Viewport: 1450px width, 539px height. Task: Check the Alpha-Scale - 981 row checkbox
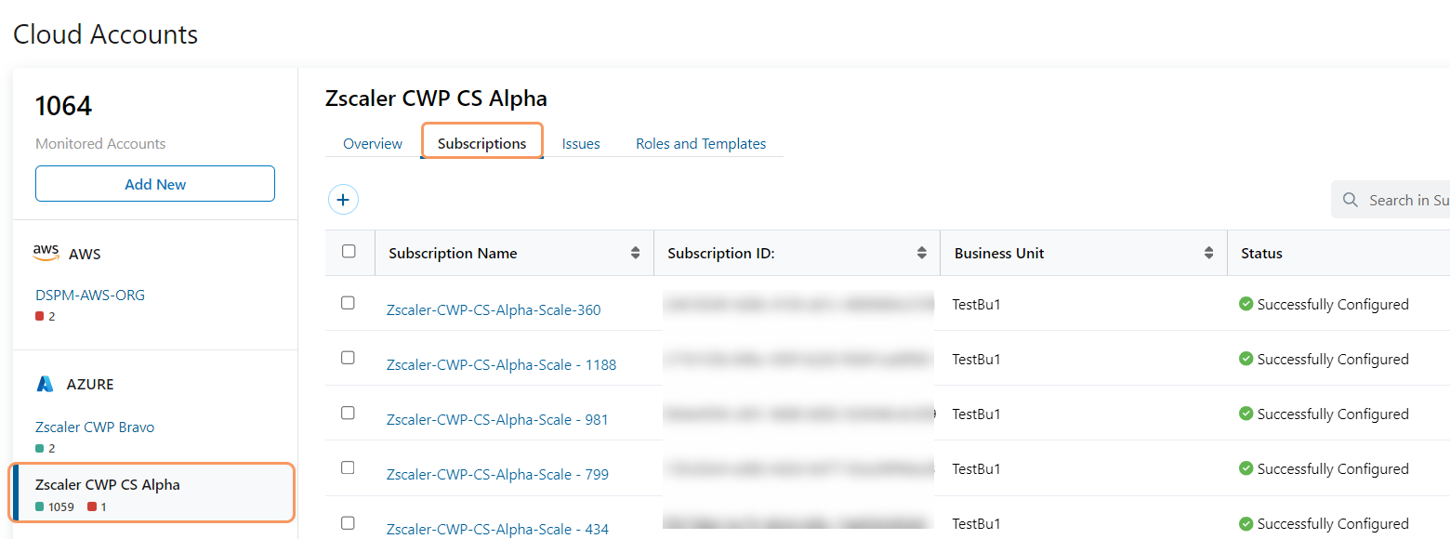tap(348, 413)
